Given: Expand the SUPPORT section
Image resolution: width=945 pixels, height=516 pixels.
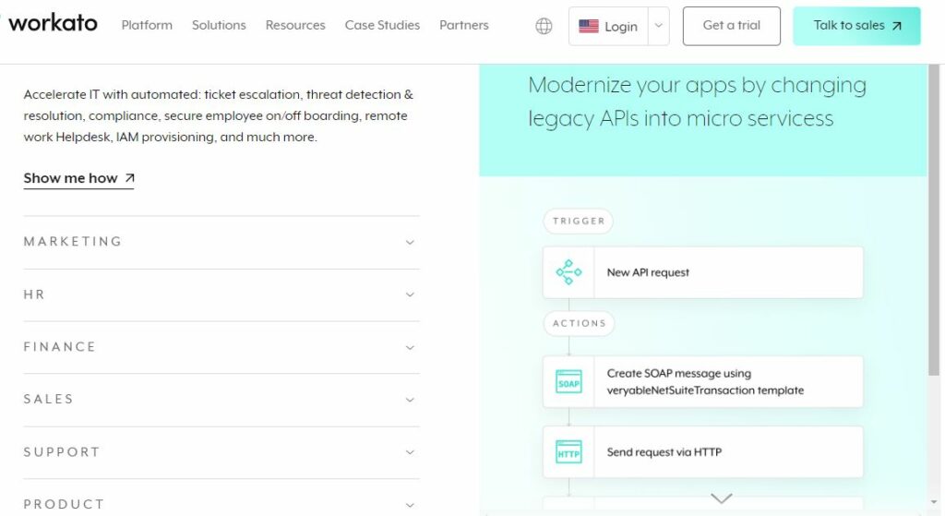Looking at the screenshot, I should 221,452.
